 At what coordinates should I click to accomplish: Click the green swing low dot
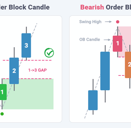2,114
